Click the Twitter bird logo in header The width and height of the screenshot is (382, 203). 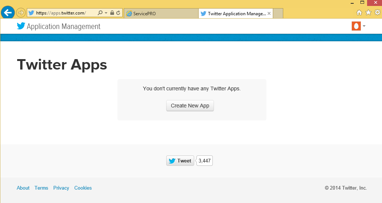pyautogui.click(x=21, y=26)
